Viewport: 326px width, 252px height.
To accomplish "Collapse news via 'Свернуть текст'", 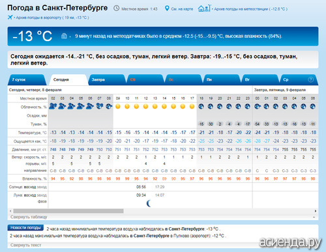I will 25,245.
